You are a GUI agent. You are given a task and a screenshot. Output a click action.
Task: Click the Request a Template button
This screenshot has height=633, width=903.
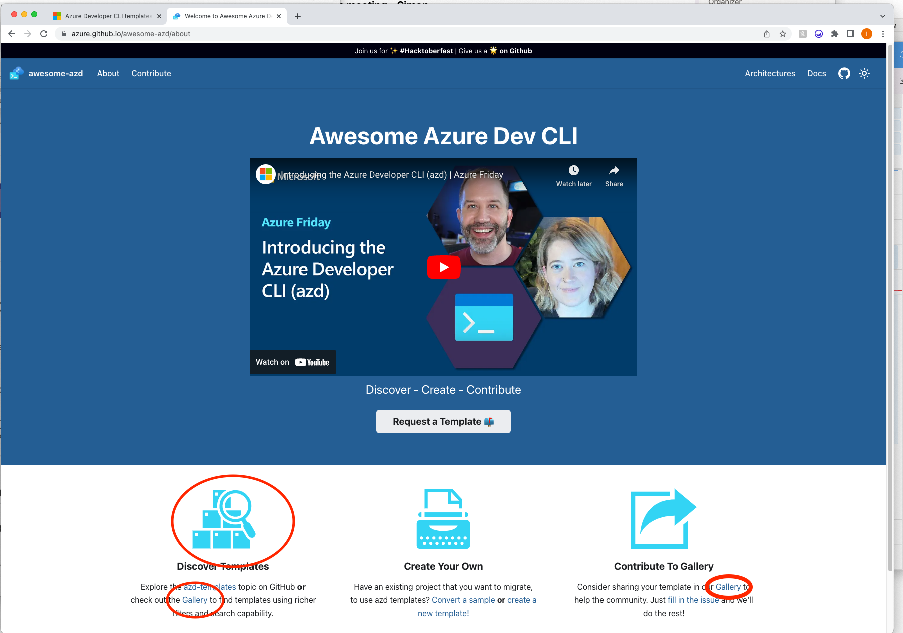[443, 421]
